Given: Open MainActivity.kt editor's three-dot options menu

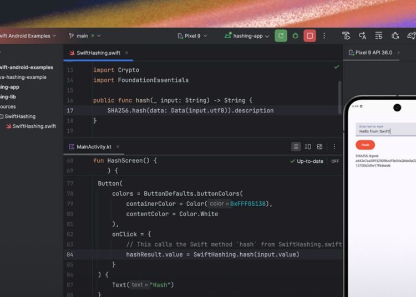Looking at the screenshot, I should (x=334, y=147).
